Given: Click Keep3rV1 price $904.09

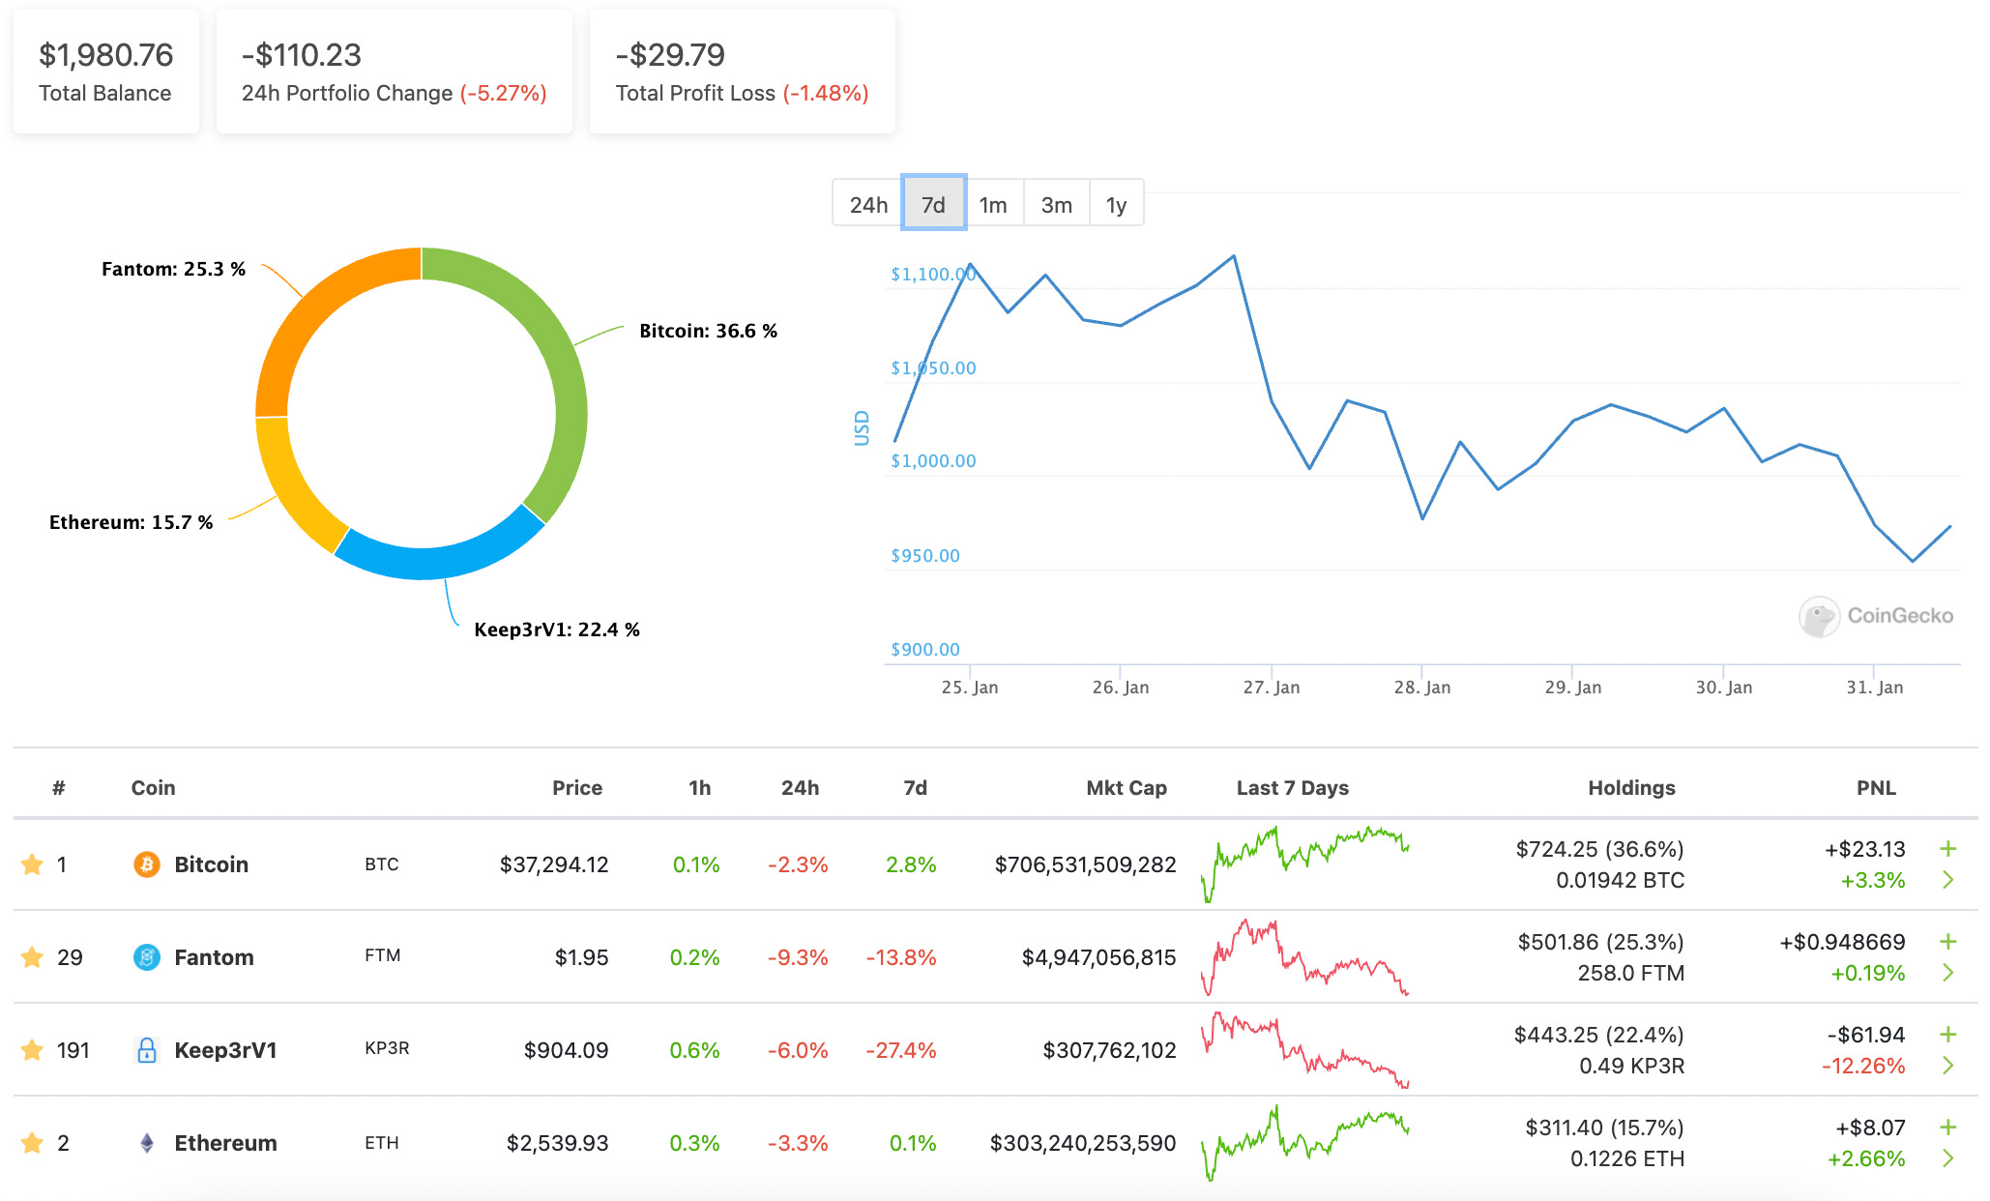Looking at the screenshot, I should (x=566, y=1050).
